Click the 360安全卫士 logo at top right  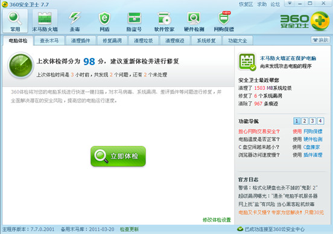coord(305,21)
